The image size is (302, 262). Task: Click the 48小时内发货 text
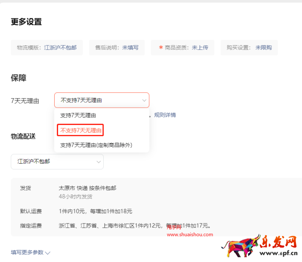click(x=75, y=196)
